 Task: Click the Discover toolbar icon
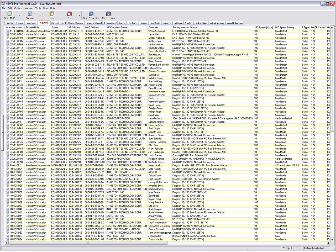pos(30,14)
